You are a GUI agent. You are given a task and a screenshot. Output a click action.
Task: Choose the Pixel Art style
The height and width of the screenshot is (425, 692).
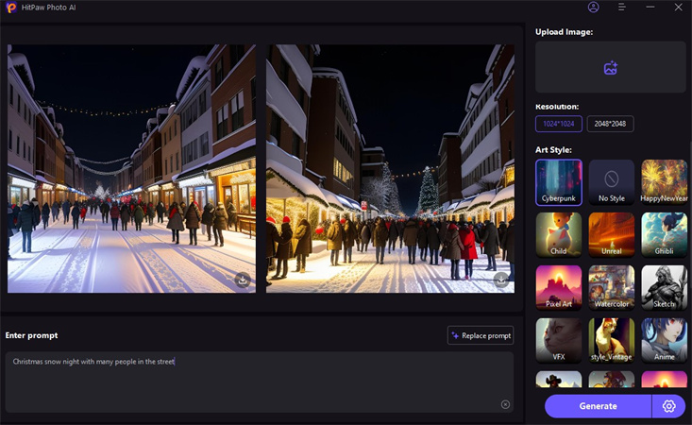click(559, 288)
